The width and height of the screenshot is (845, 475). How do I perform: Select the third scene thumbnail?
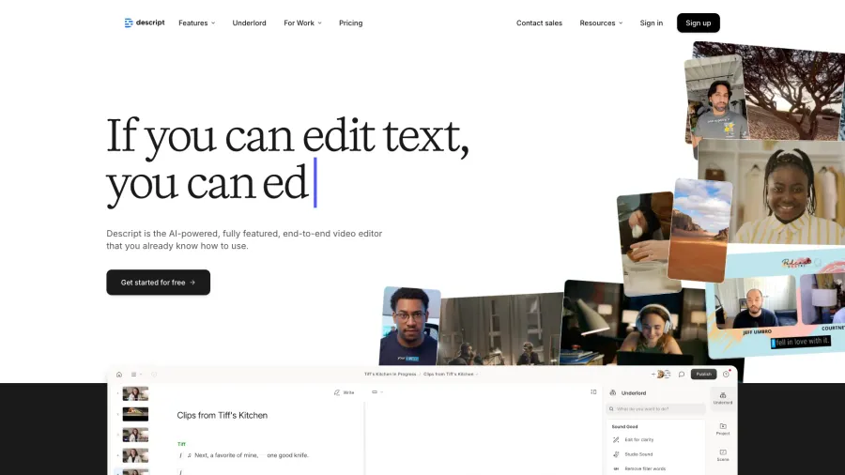[135, 435]
